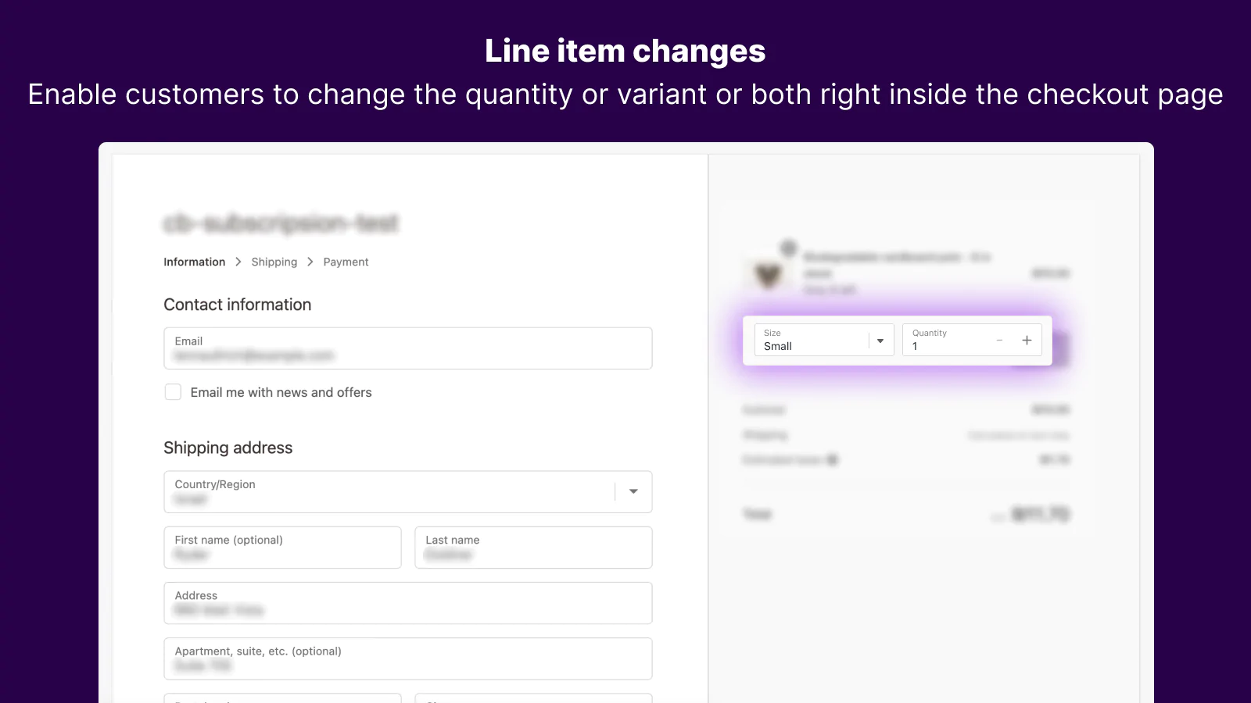This screenshot has height=703, width=1251.
Task: Open the Size dropdown arrow
Action: pos(880,341)
